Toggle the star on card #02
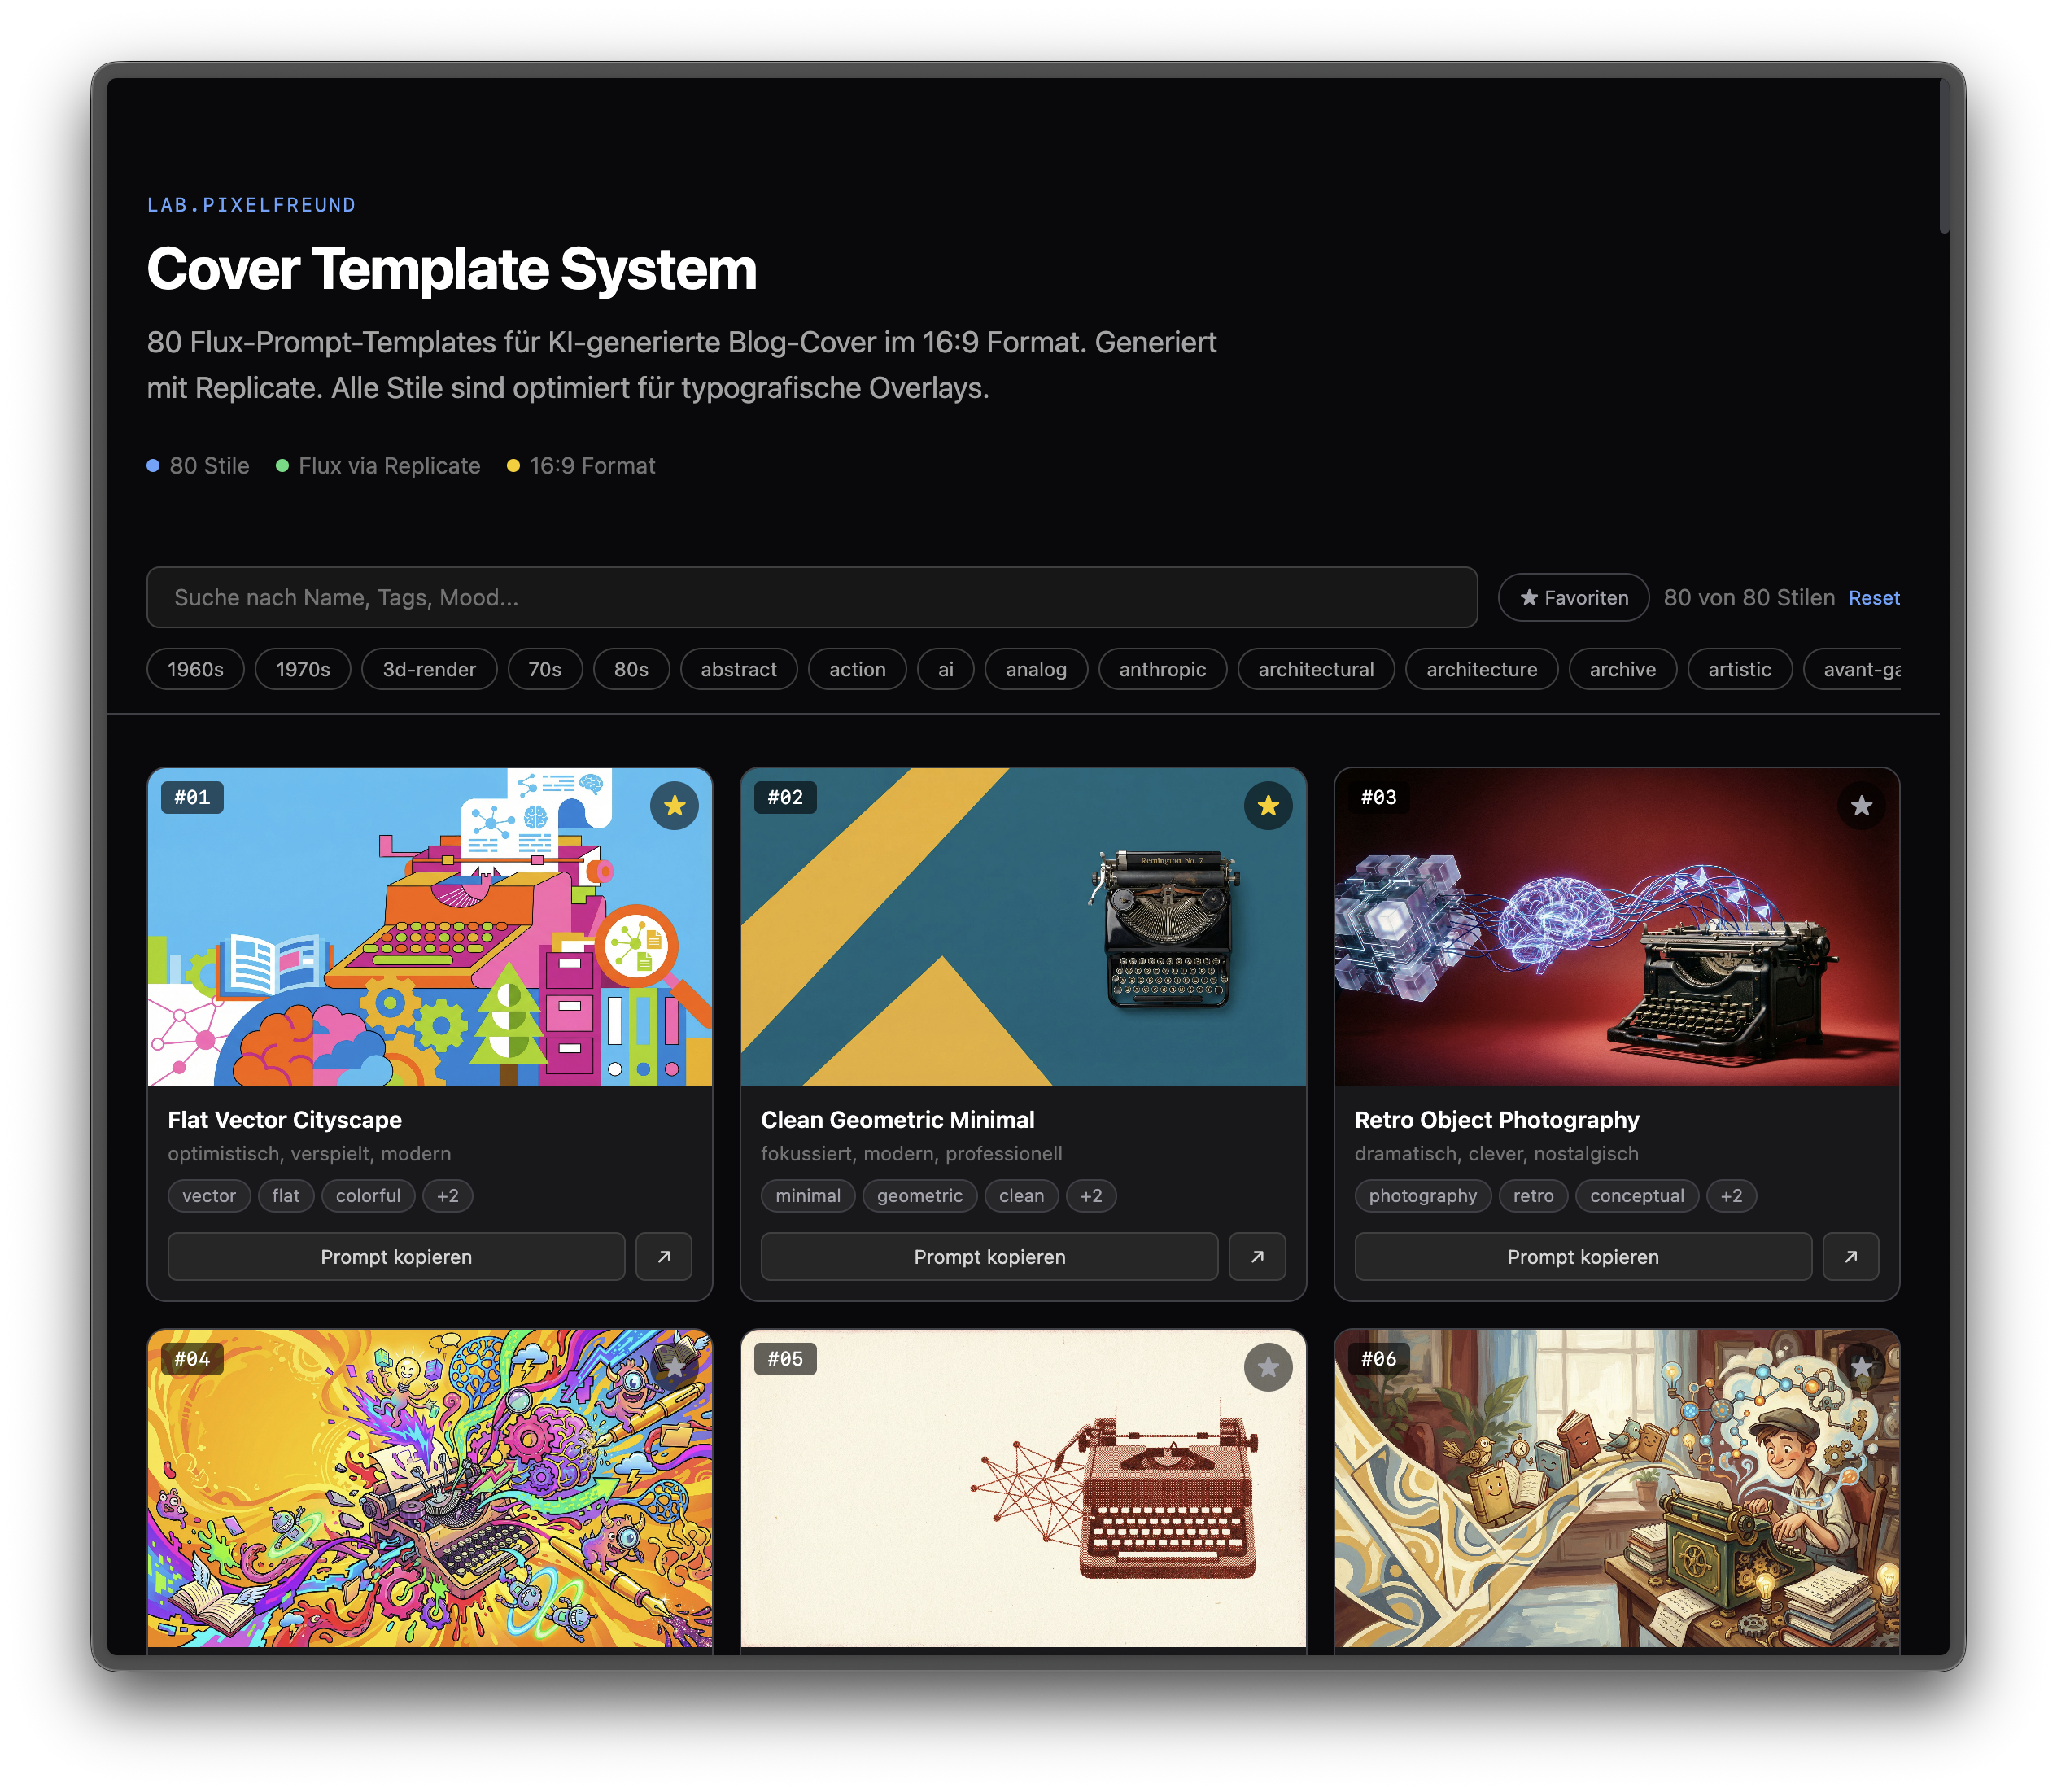 (x=1267, y=806)
